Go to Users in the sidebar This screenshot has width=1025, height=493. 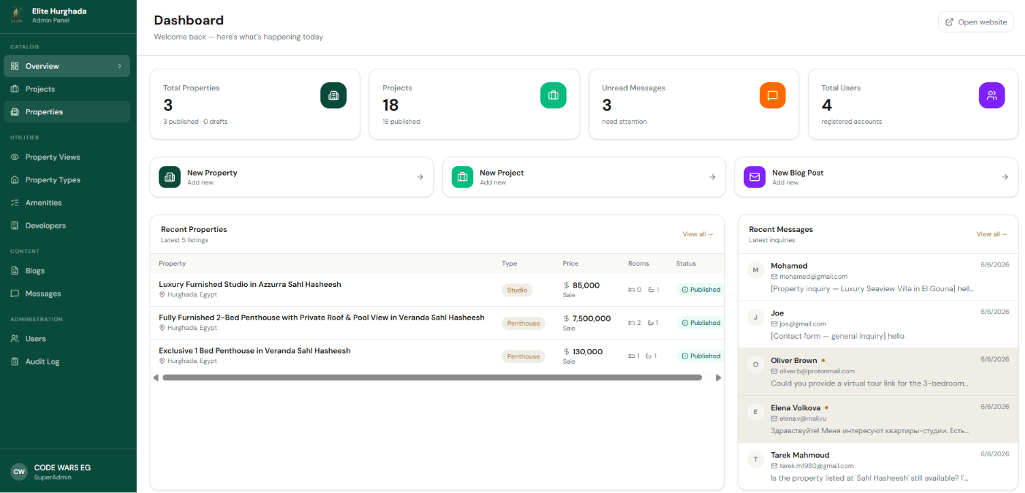[67, 339]
